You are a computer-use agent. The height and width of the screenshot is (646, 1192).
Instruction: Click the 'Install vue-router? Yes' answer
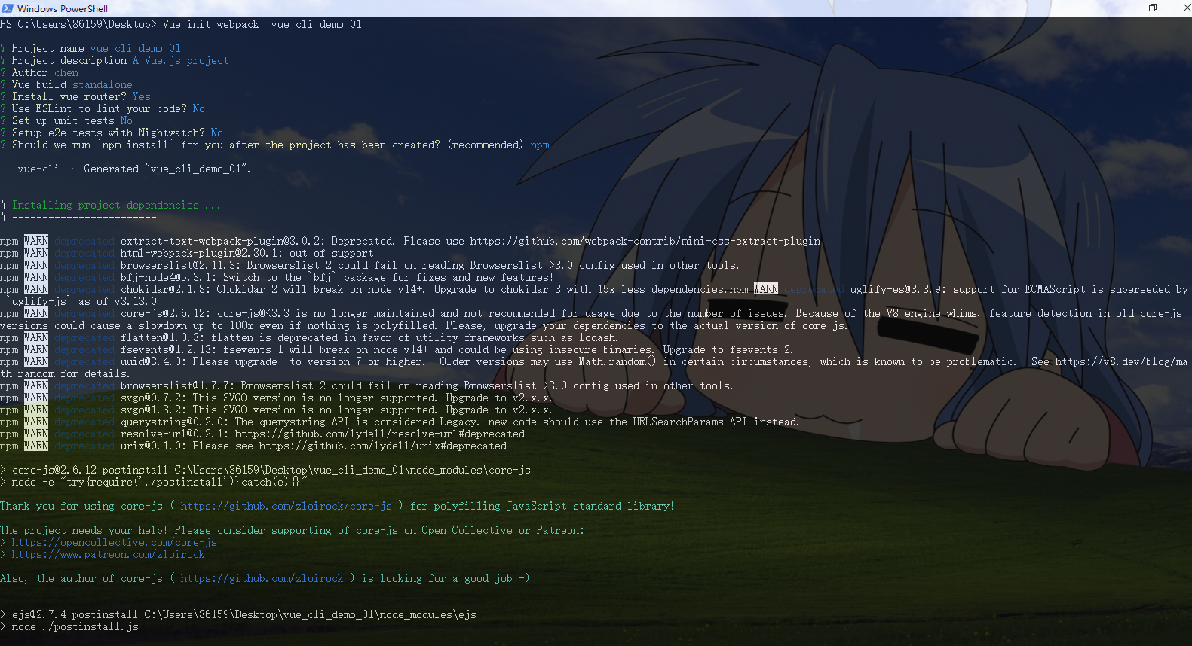142,96
